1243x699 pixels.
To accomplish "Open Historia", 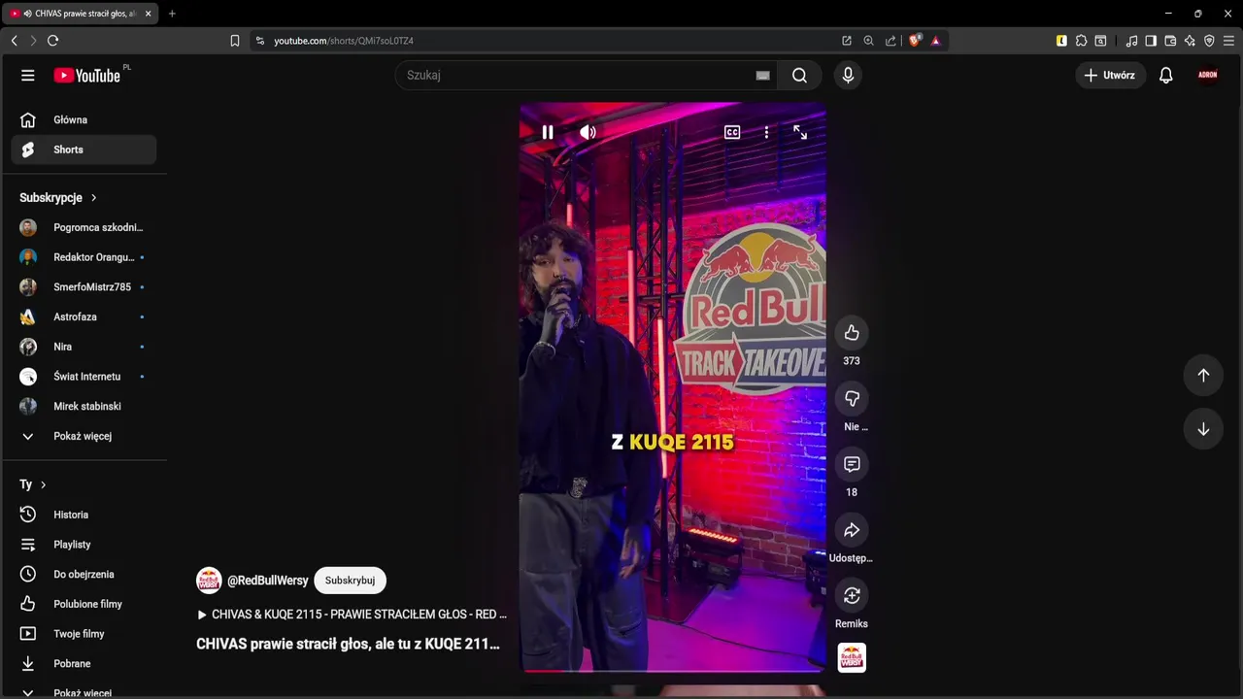I will tap(84, 515).
